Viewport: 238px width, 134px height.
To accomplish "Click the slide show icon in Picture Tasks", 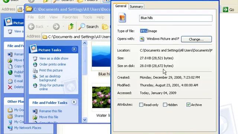I will click(x=35, y=58).
